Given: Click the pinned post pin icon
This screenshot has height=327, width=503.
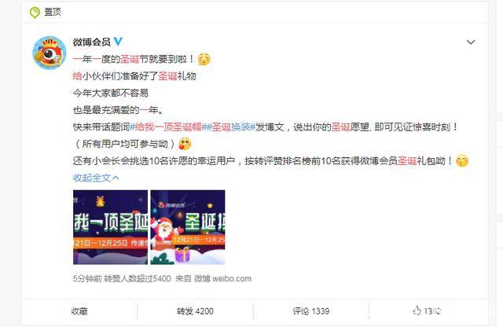Looking at the screenshot, I should coord(35,13).
